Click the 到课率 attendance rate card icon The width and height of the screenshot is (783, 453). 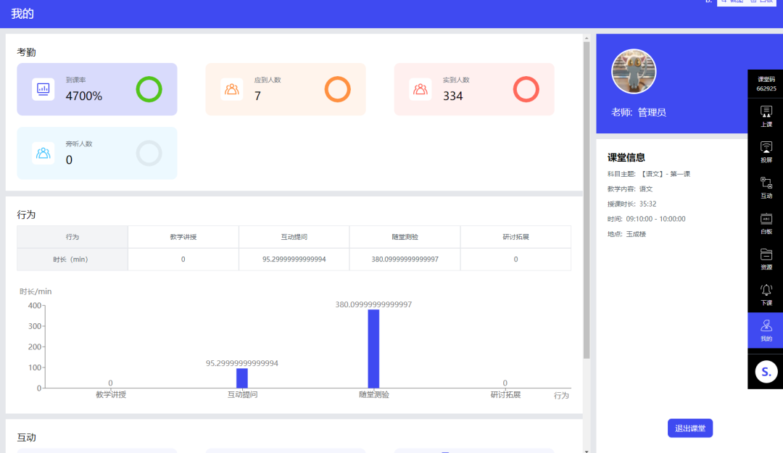tap(43, 89)
